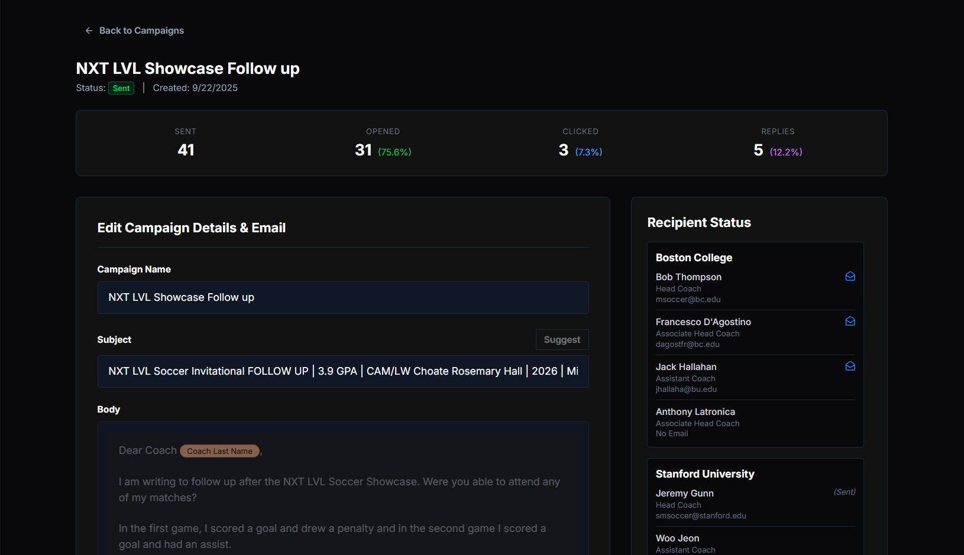This screenshot has height=555, width=964.
Task: Click the green Sent status badge
Action: pos(121,89)
